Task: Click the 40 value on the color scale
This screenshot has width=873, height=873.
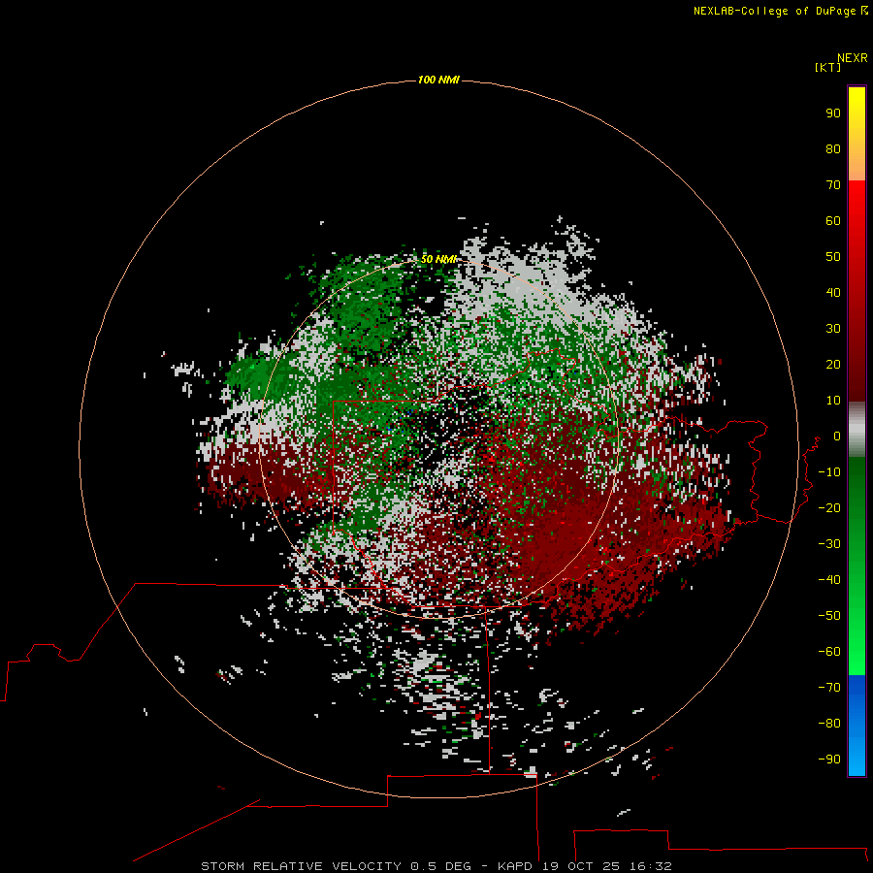Action: [833, 292]
